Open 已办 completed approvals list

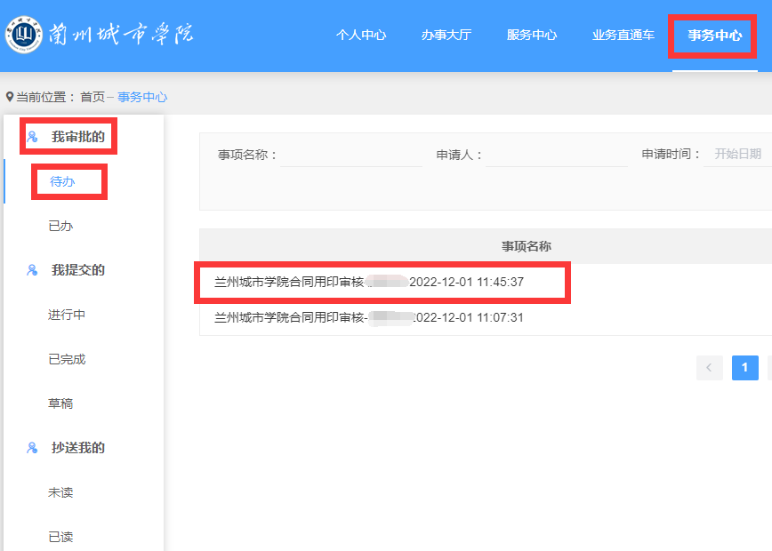click(60, 226)
